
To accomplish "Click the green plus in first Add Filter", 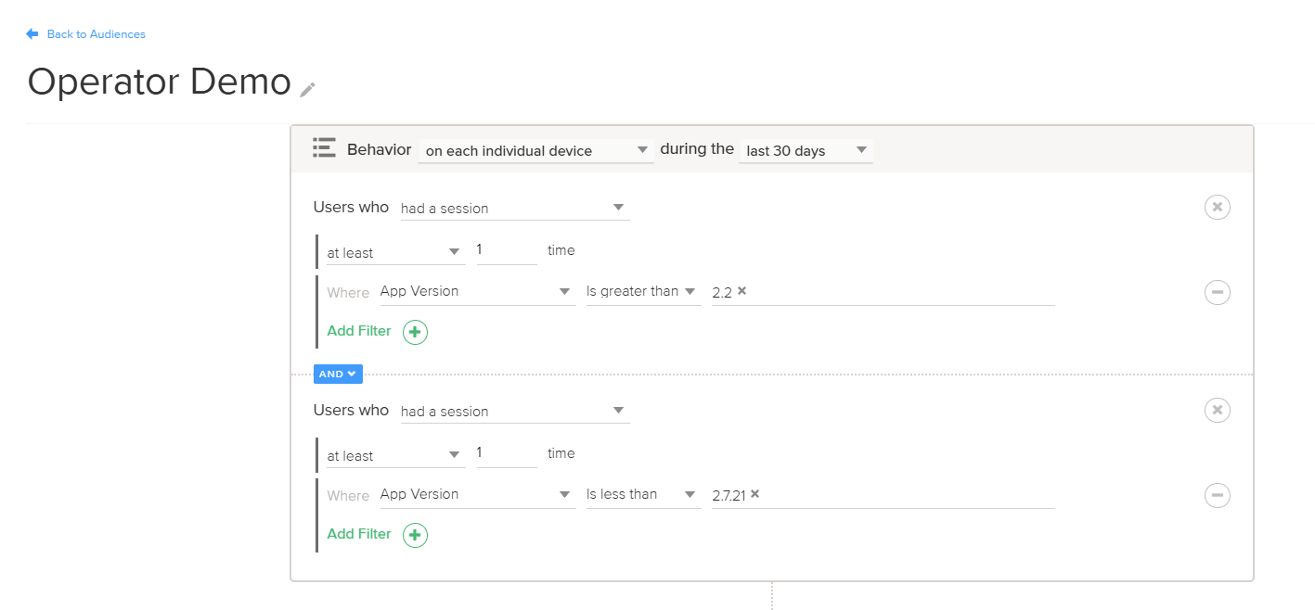I will pos(415,332).
